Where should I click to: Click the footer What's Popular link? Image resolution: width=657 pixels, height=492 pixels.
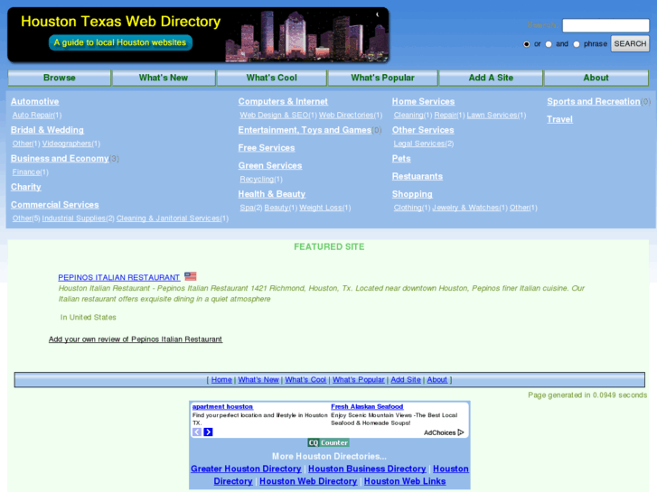(x=359, y=380)
